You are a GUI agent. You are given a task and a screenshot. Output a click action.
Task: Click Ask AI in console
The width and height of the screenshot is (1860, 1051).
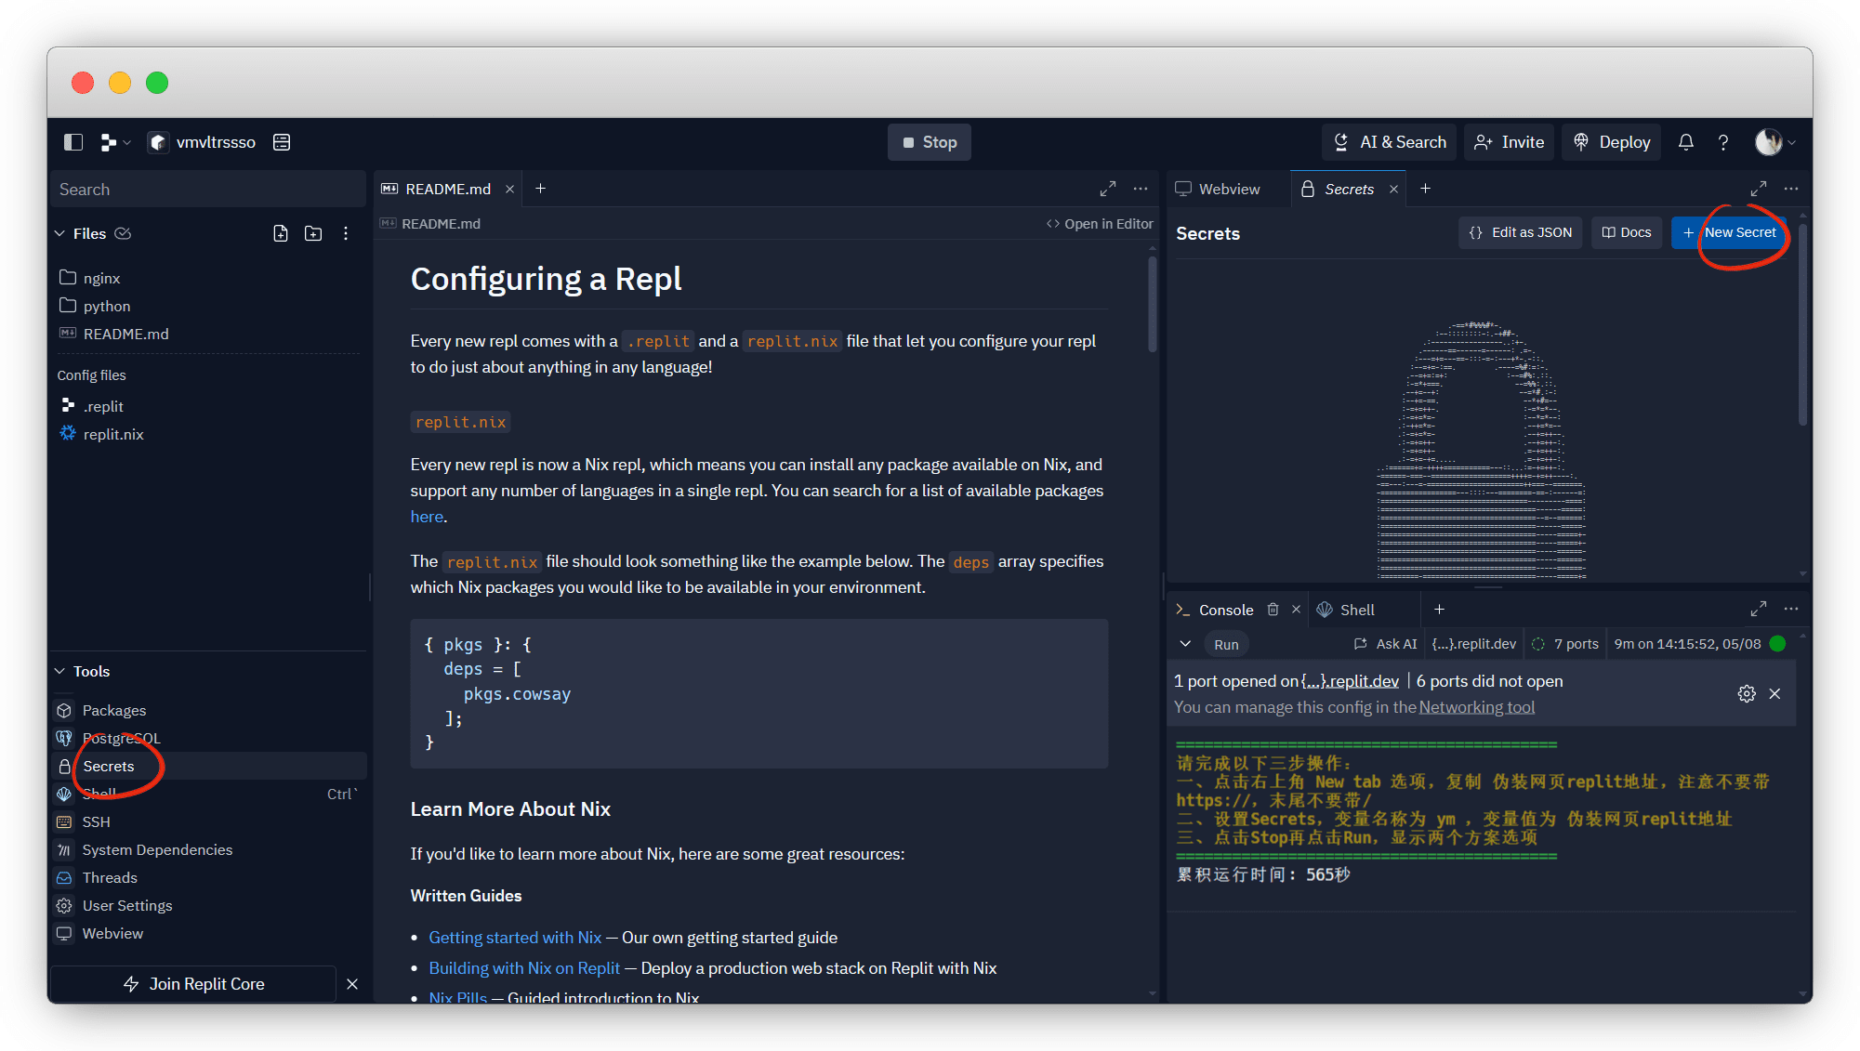1385,644
